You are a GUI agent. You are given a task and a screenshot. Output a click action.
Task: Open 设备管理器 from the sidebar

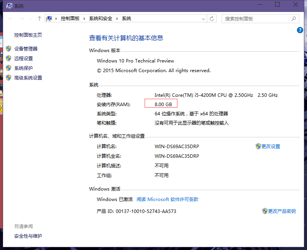pos(26,49)
